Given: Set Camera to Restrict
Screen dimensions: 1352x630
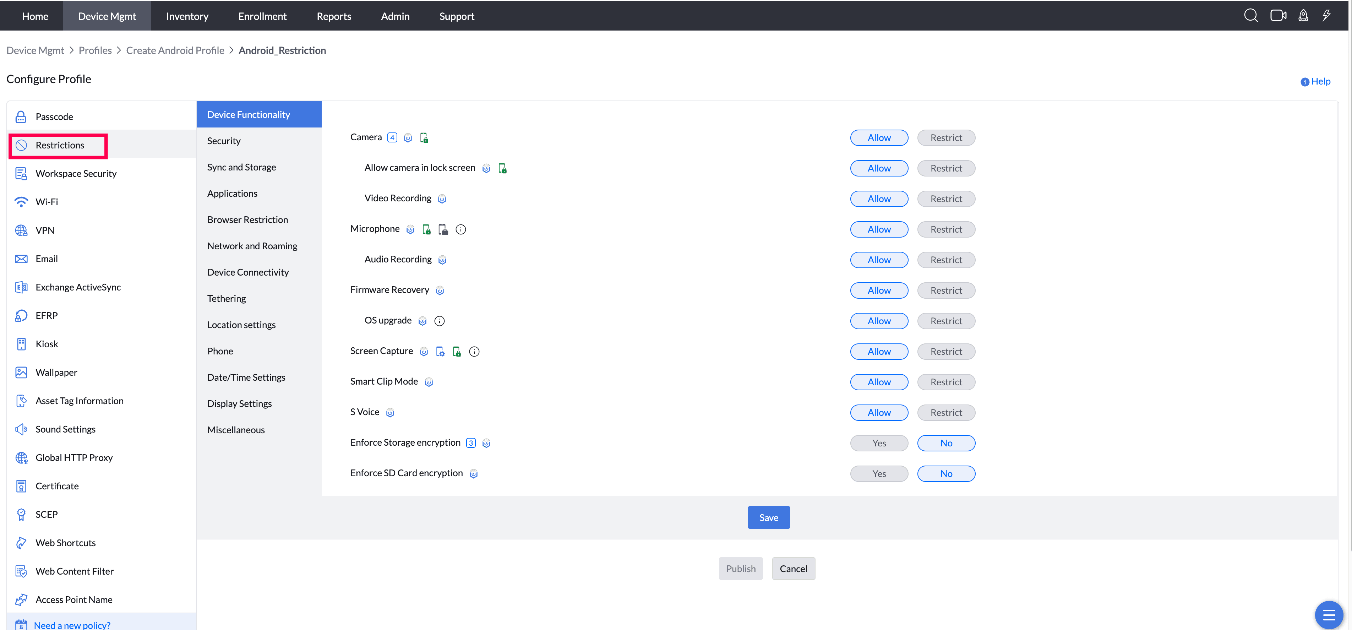Looking at the screenshot, I should tap(946, 137).
